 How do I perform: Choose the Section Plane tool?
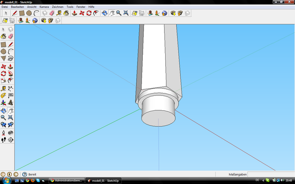[11, 140]
